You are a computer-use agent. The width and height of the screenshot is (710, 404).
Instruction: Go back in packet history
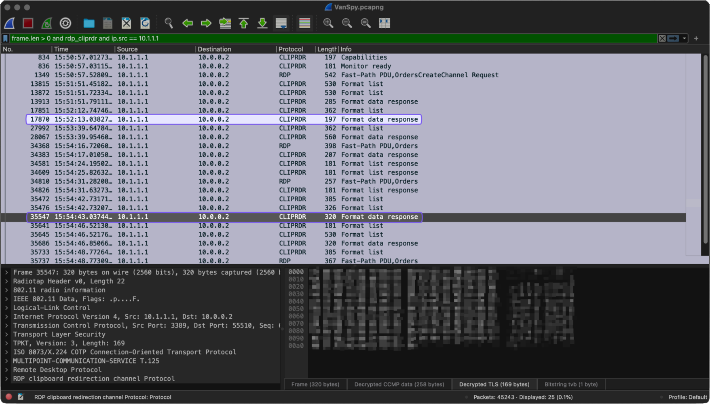coord(187,23)
